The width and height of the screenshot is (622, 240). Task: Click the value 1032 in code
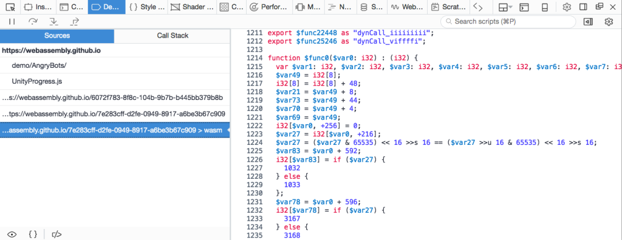pyautogui.click(x=292, y=168)
